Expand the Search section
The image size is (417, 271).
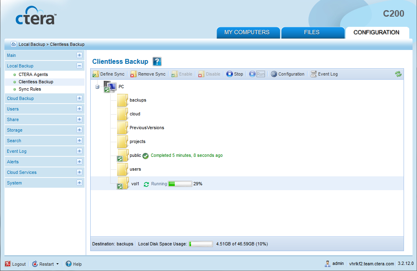pos(79,141)
